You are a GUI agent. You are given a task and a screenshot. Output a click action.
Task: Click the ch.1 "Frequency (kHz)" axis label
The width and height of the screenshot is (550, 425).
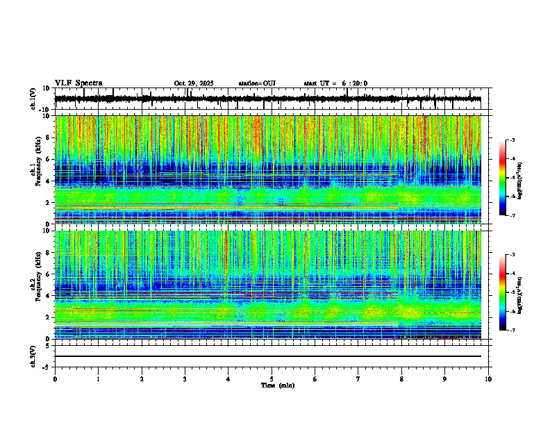click(38, 161)
